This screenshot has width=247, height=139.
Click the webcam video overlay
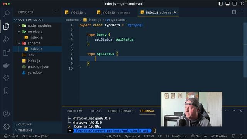tap(191, 109)
